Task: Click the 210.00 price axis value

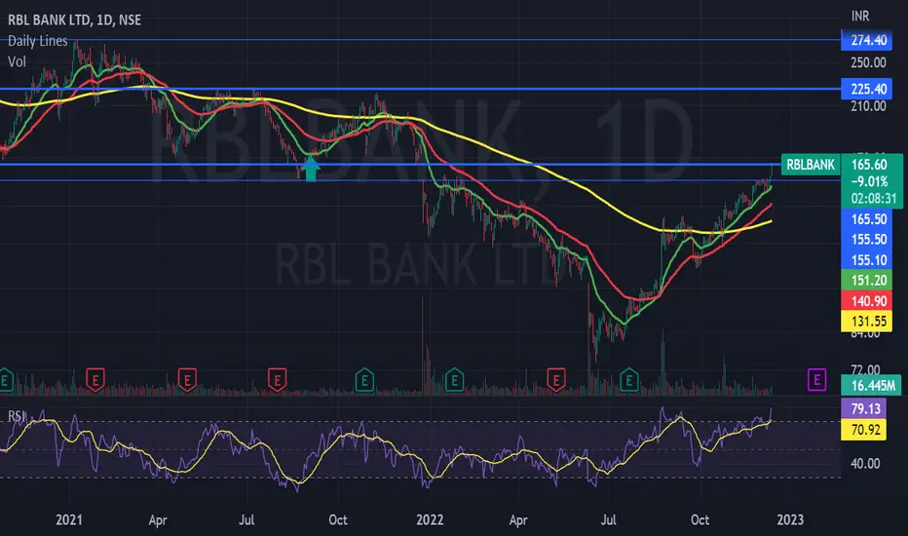Action: pyautogui.click(x=868, y=106)
